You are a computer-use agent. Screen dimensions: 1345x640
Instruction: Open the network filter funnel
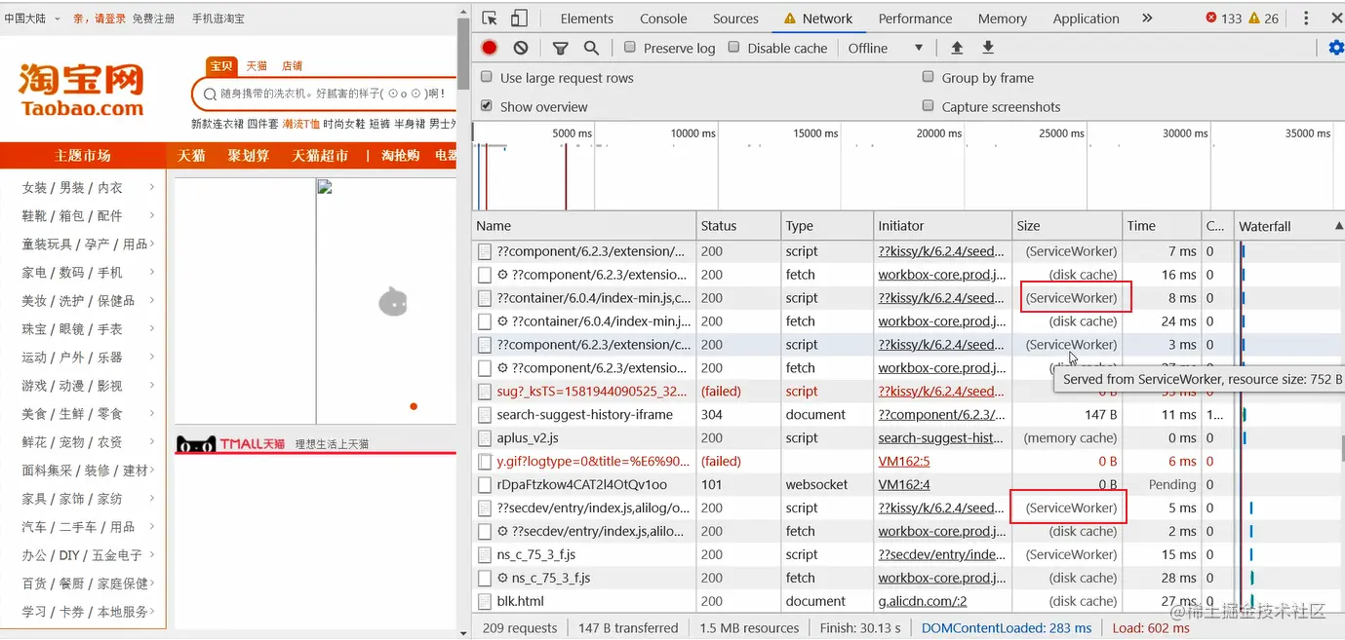click(561, 48)
